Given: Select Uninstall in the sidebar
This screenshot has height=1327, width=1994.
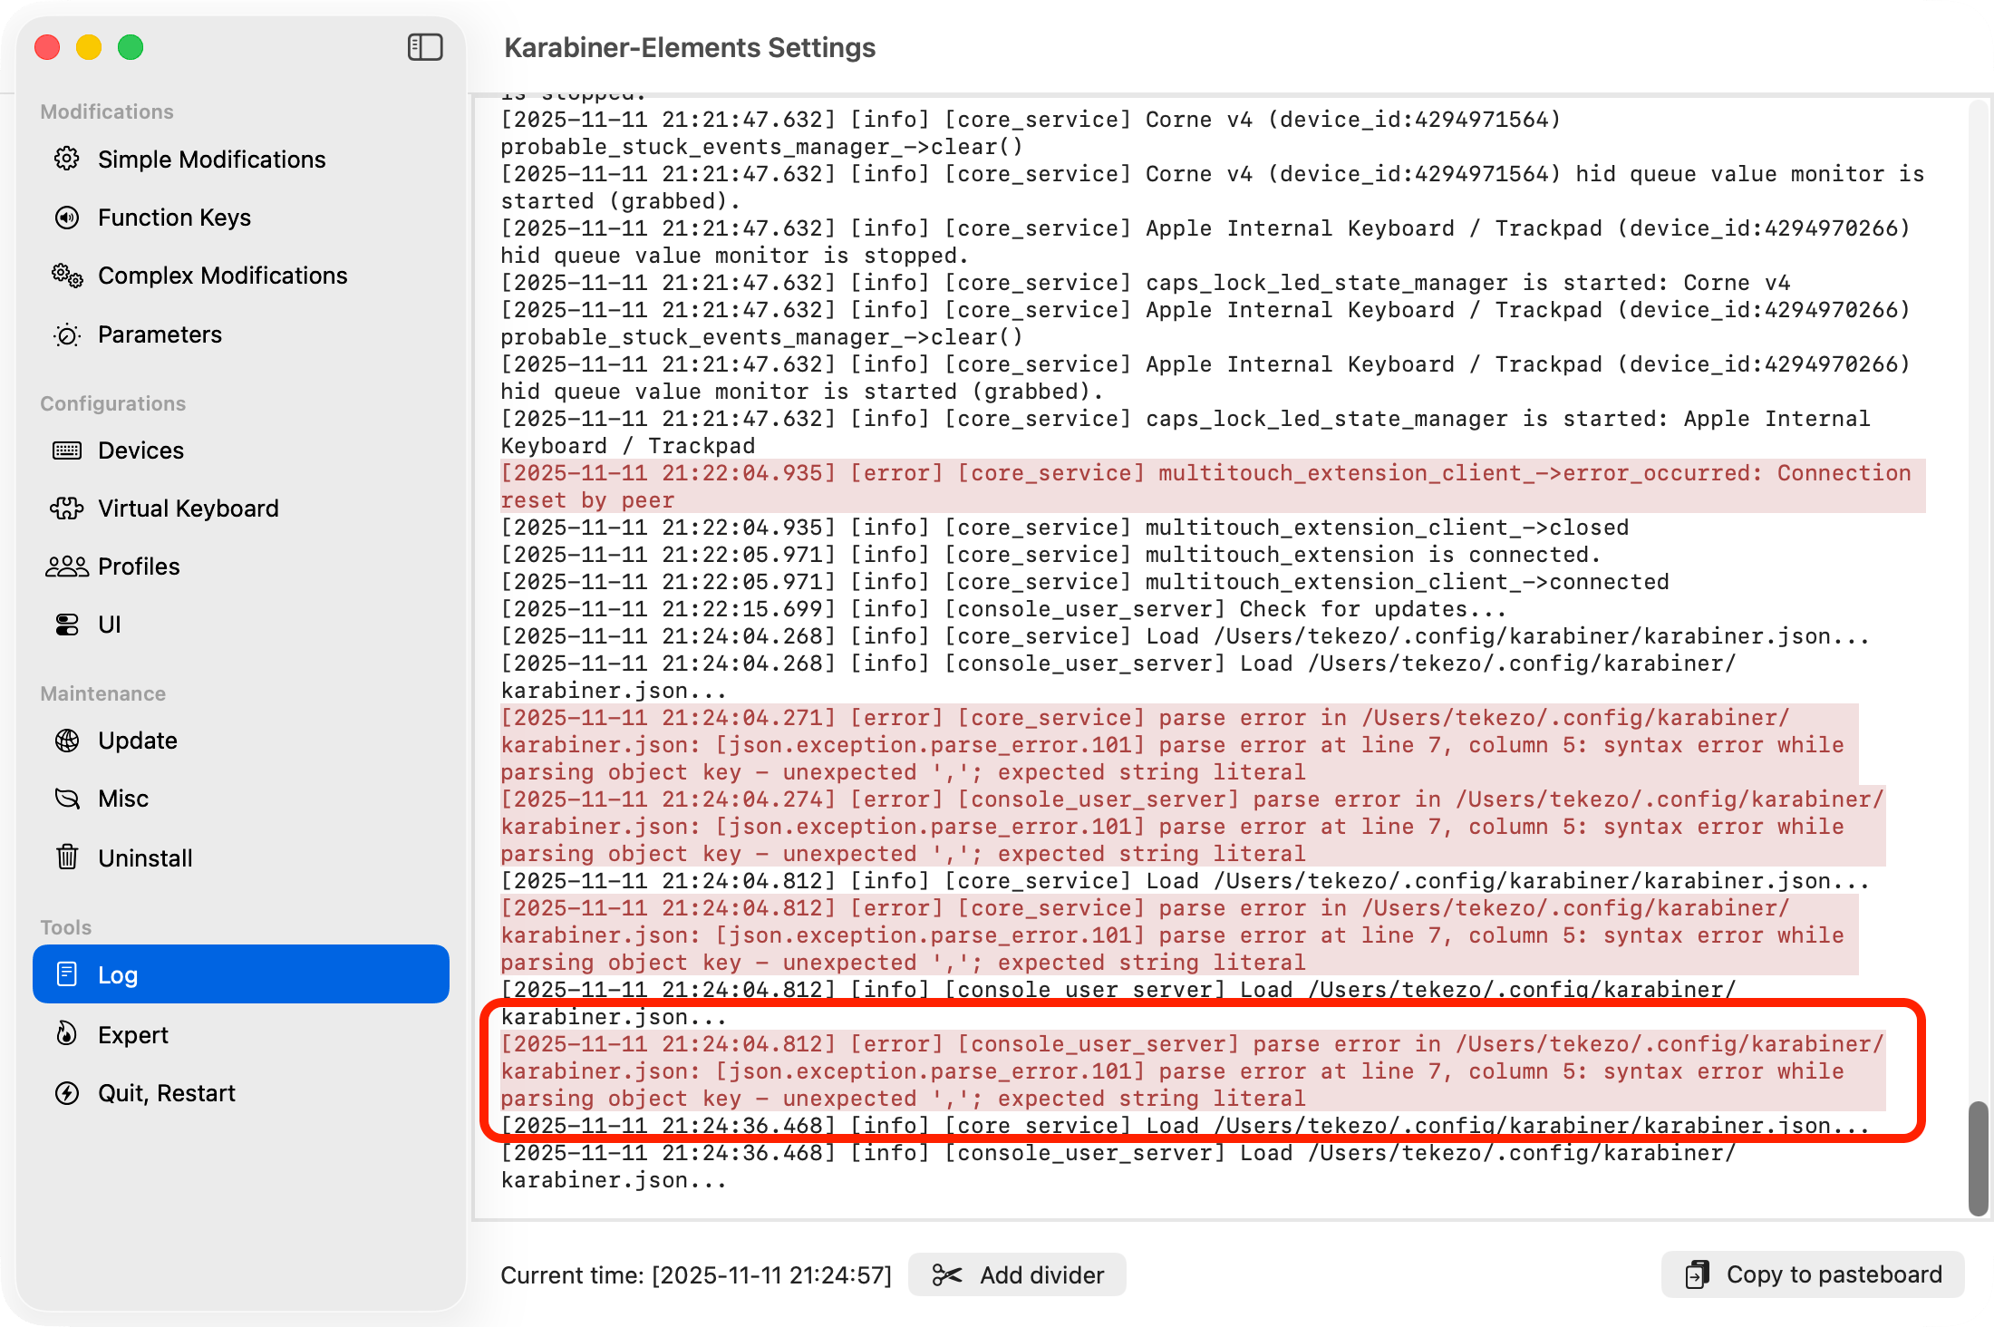Looking at the screenshot, I should pos(145,857).
